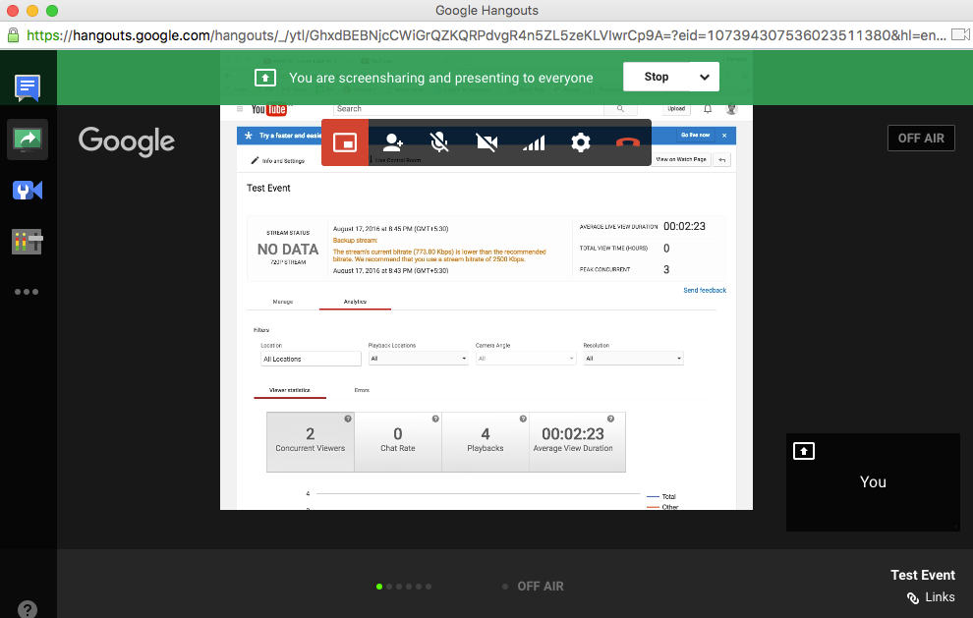Open Info and Settings pencil link
Image resolution: width=973 pixels, height=618 pixels.
[x=277, y=161]
